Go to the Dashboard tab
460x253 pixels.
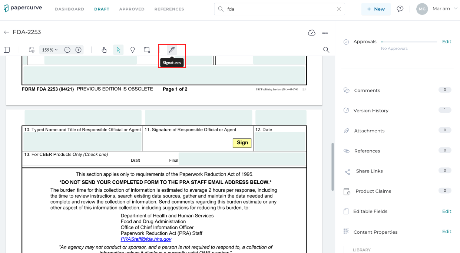point(69,9)
